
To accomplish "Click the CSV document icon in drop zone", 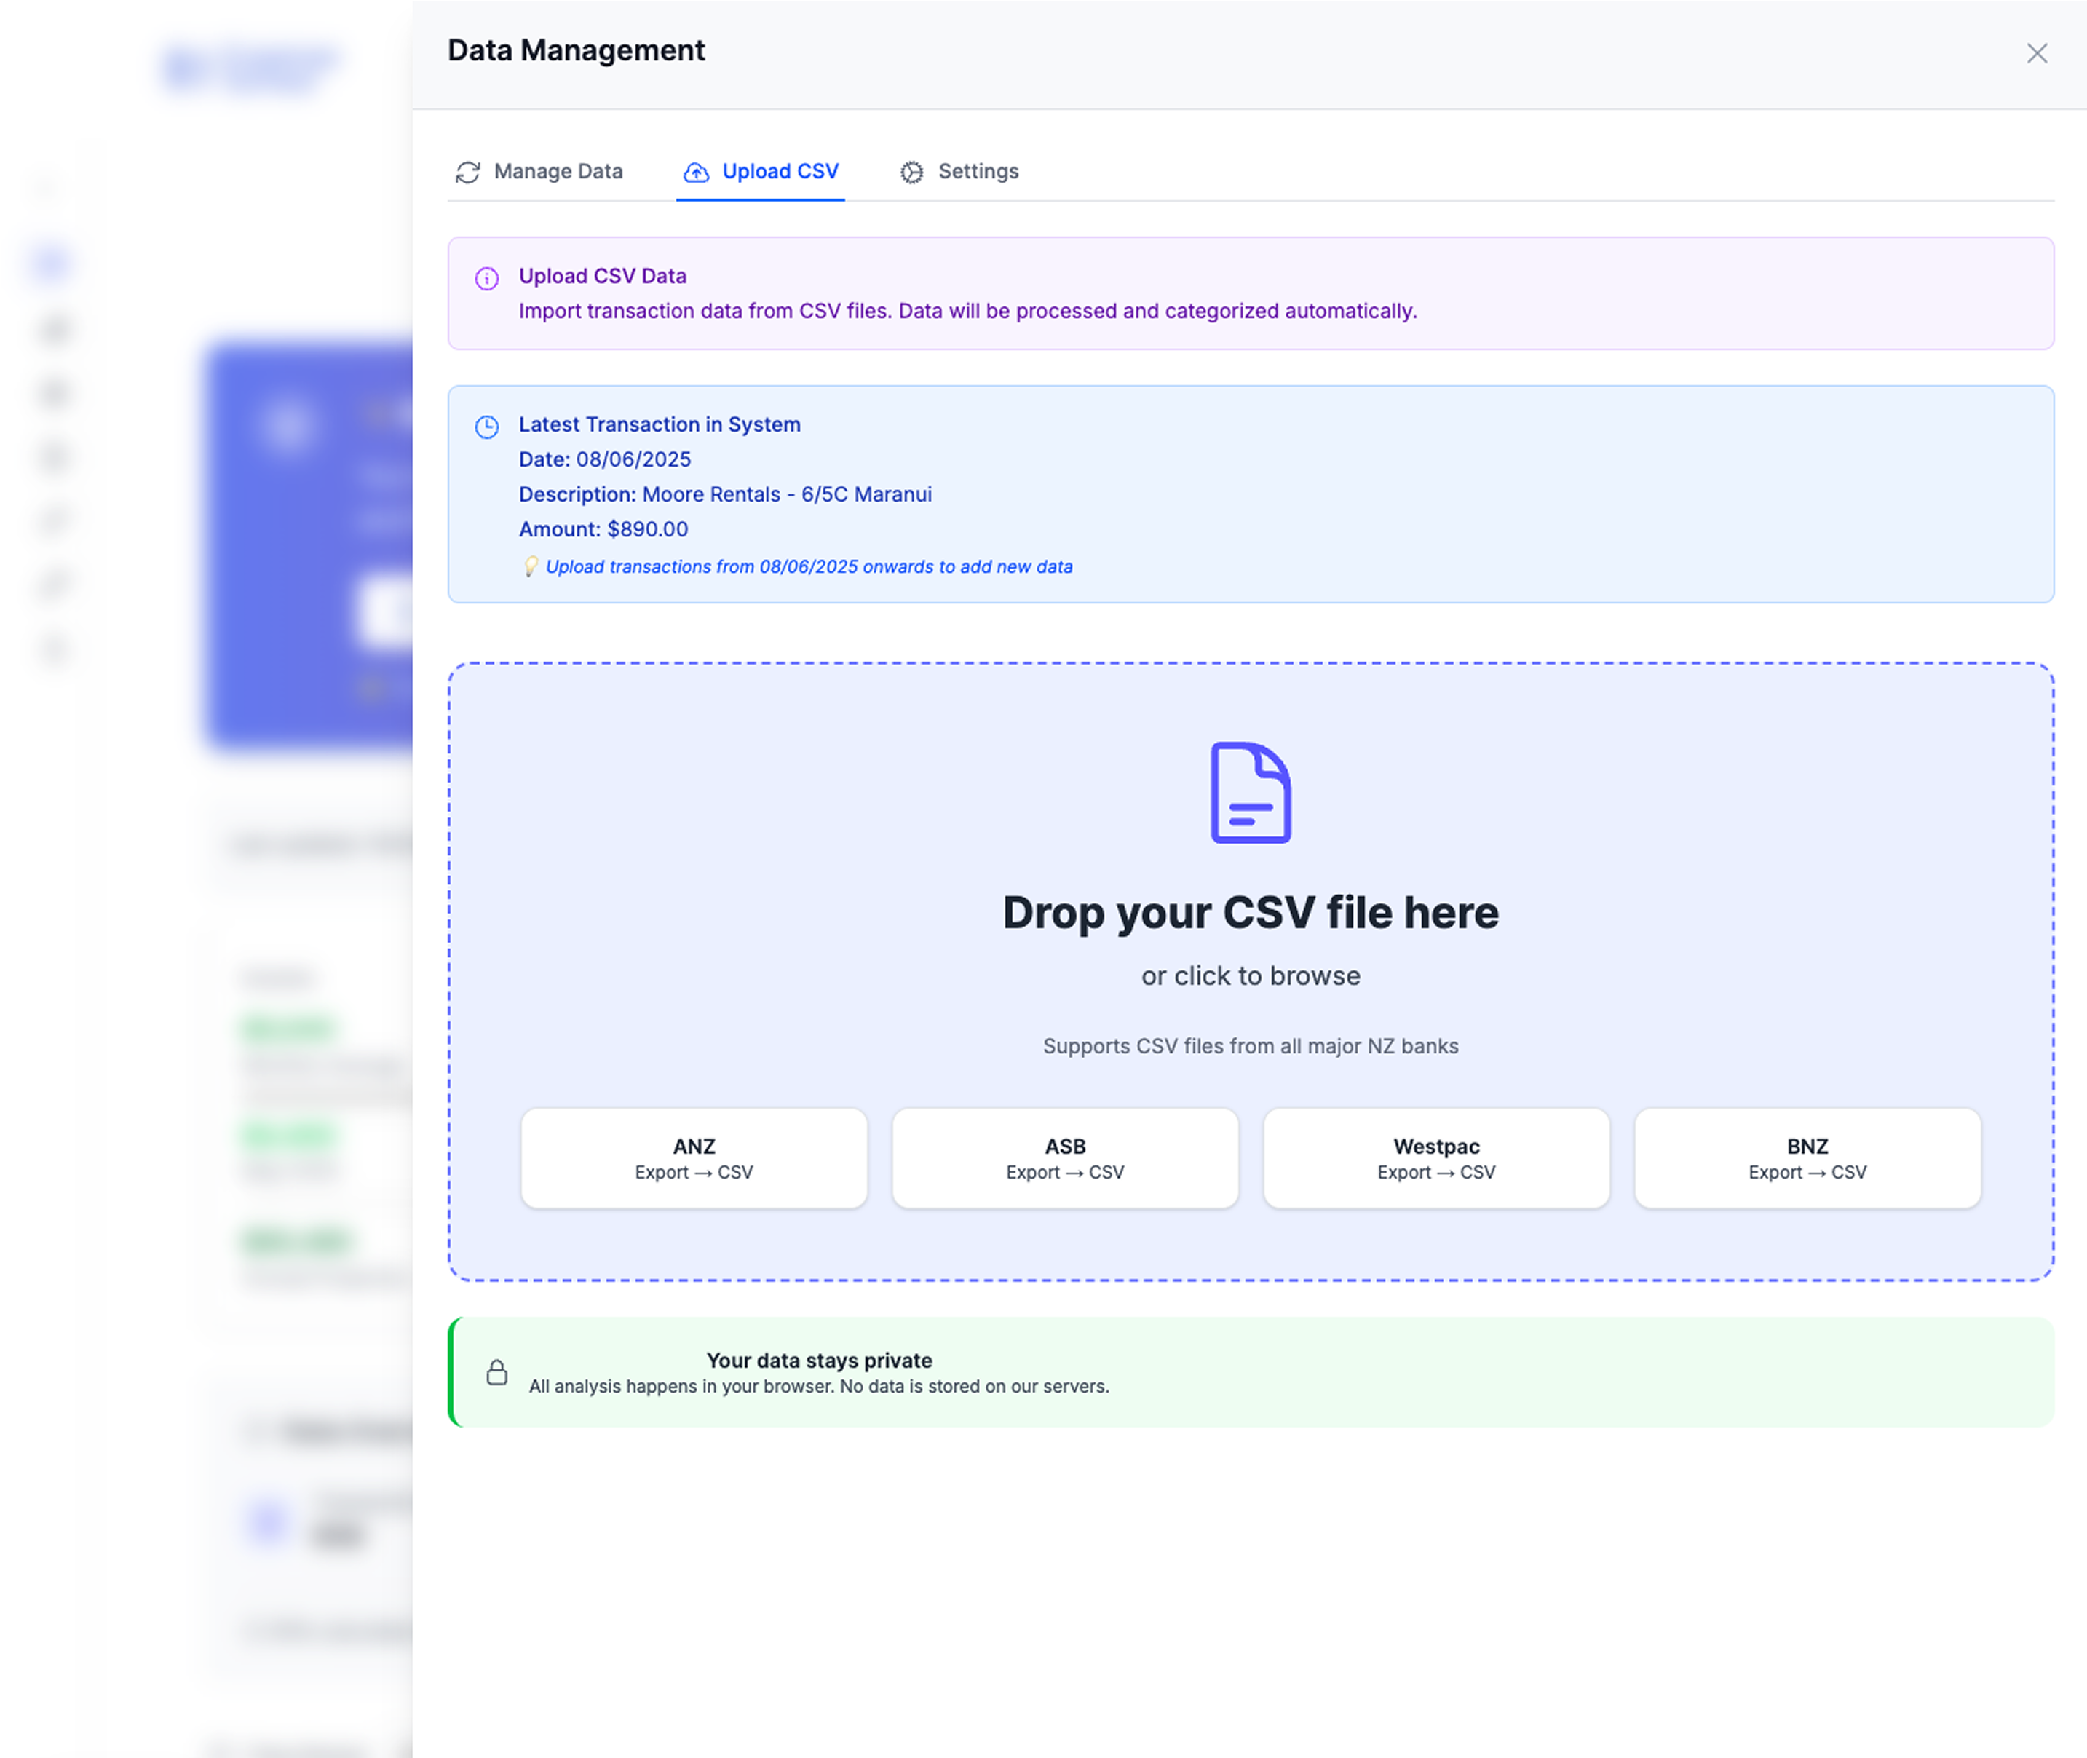I will point(1251,792).
